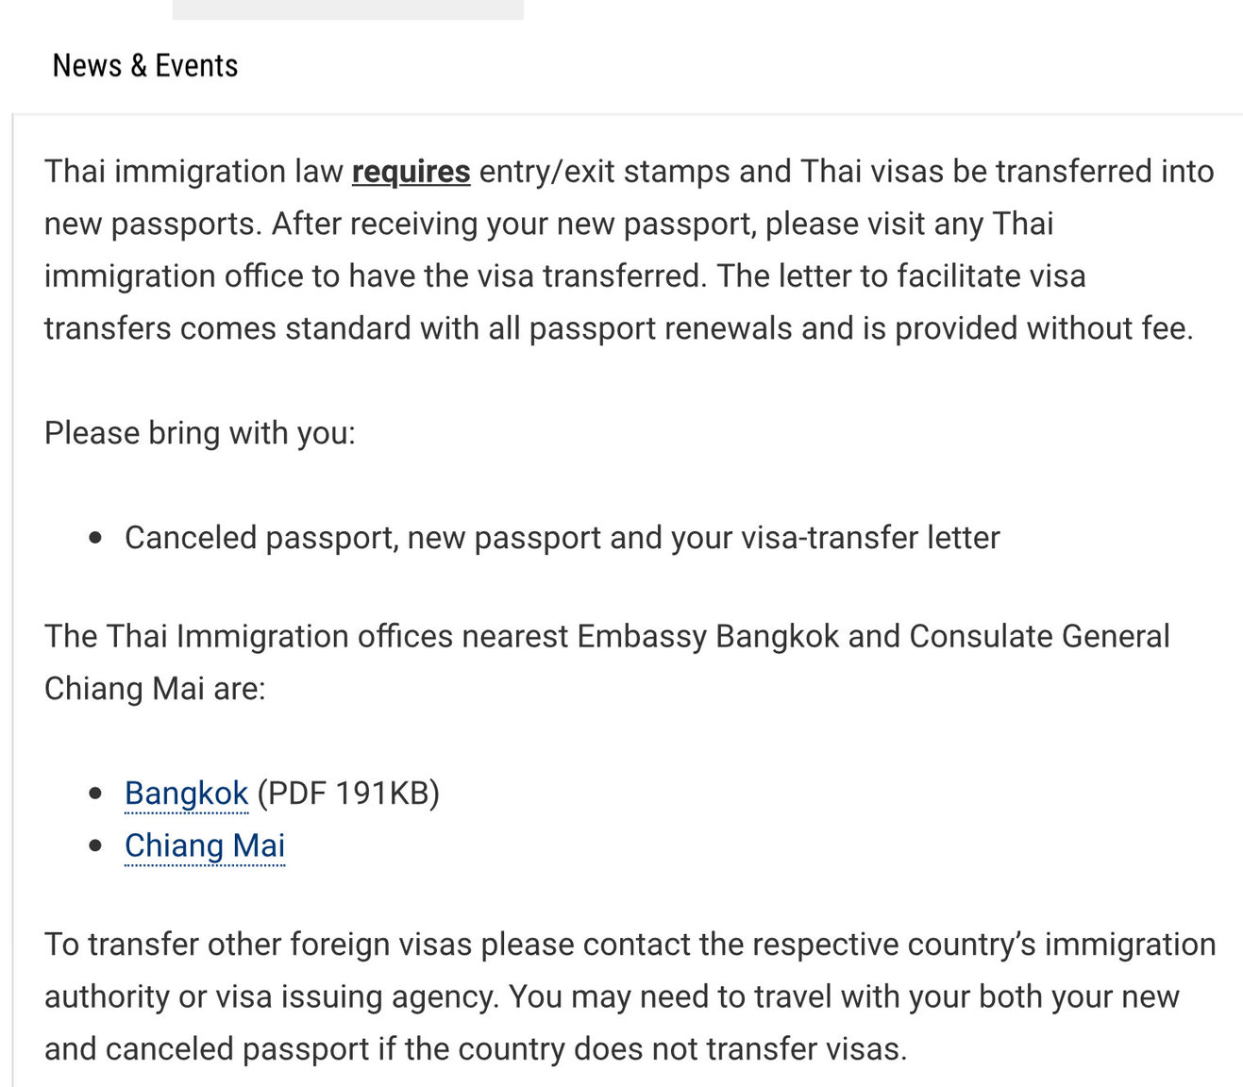Click the underlined bold word "requires"

[x=411, y=173]
